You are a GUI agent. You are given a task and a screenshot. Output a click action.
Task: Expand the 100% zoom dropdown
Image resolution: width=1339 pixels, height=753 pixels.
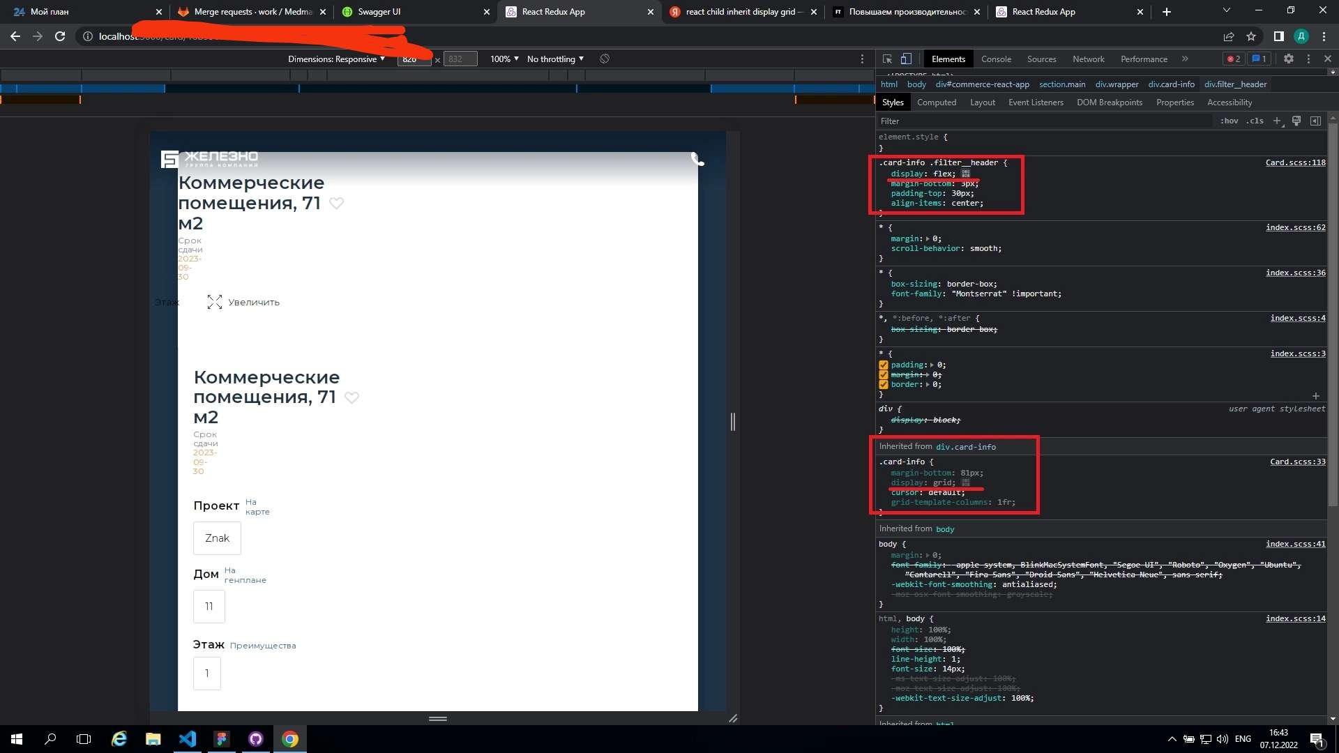[x=504, y=59]
